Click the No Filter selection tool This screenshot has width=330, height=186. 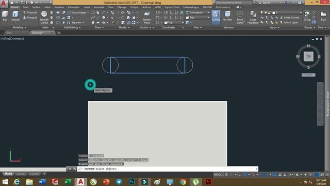point(227,17)
